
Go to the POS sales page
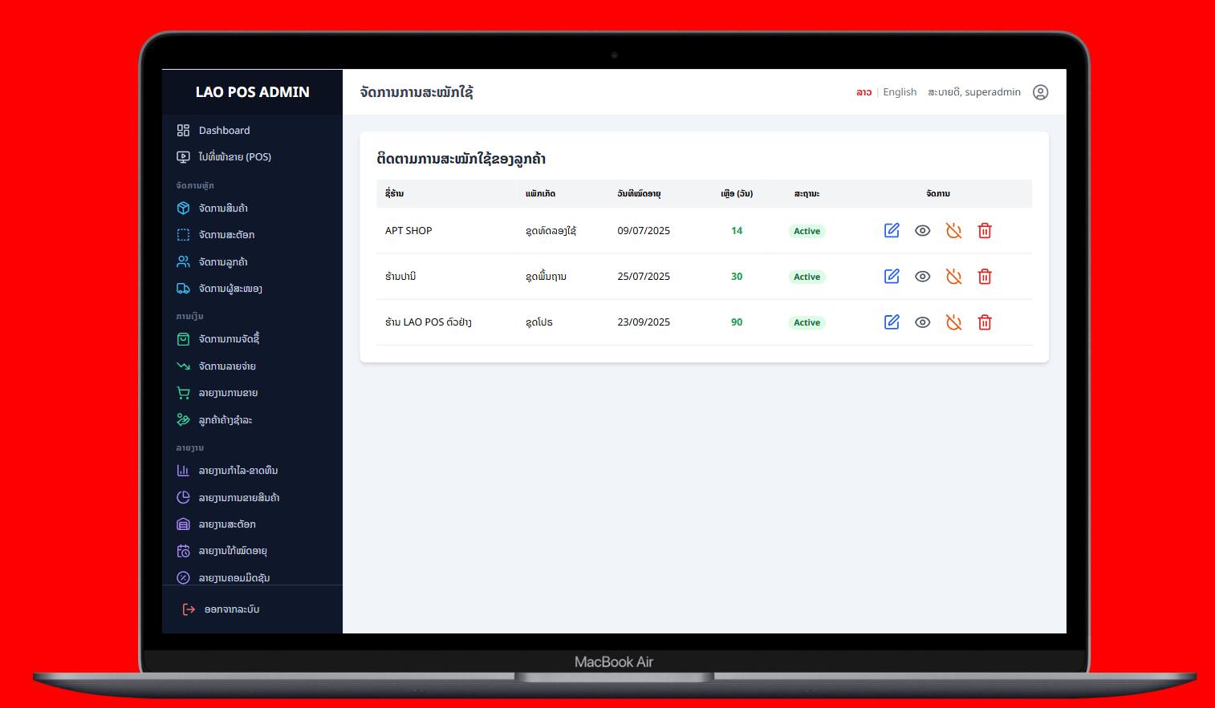click(234, 157)
